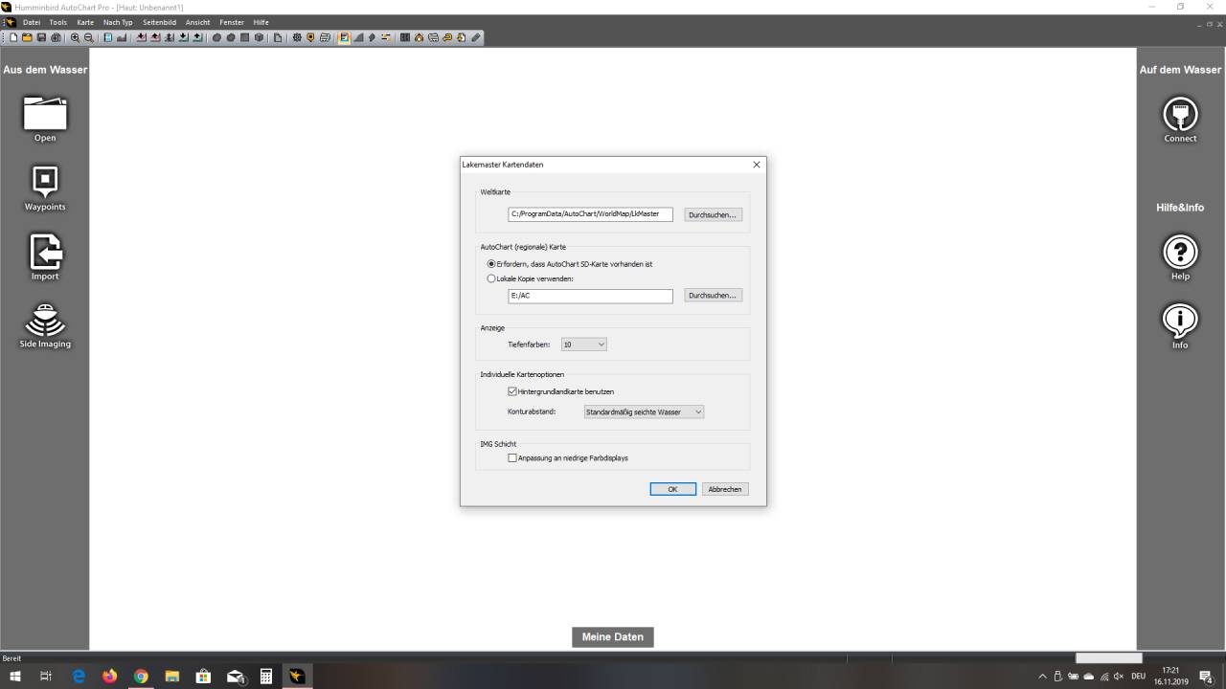Click the Import icon
Image resolution: width=1226 pixels, height=689 pixels.
pos(45,252)
